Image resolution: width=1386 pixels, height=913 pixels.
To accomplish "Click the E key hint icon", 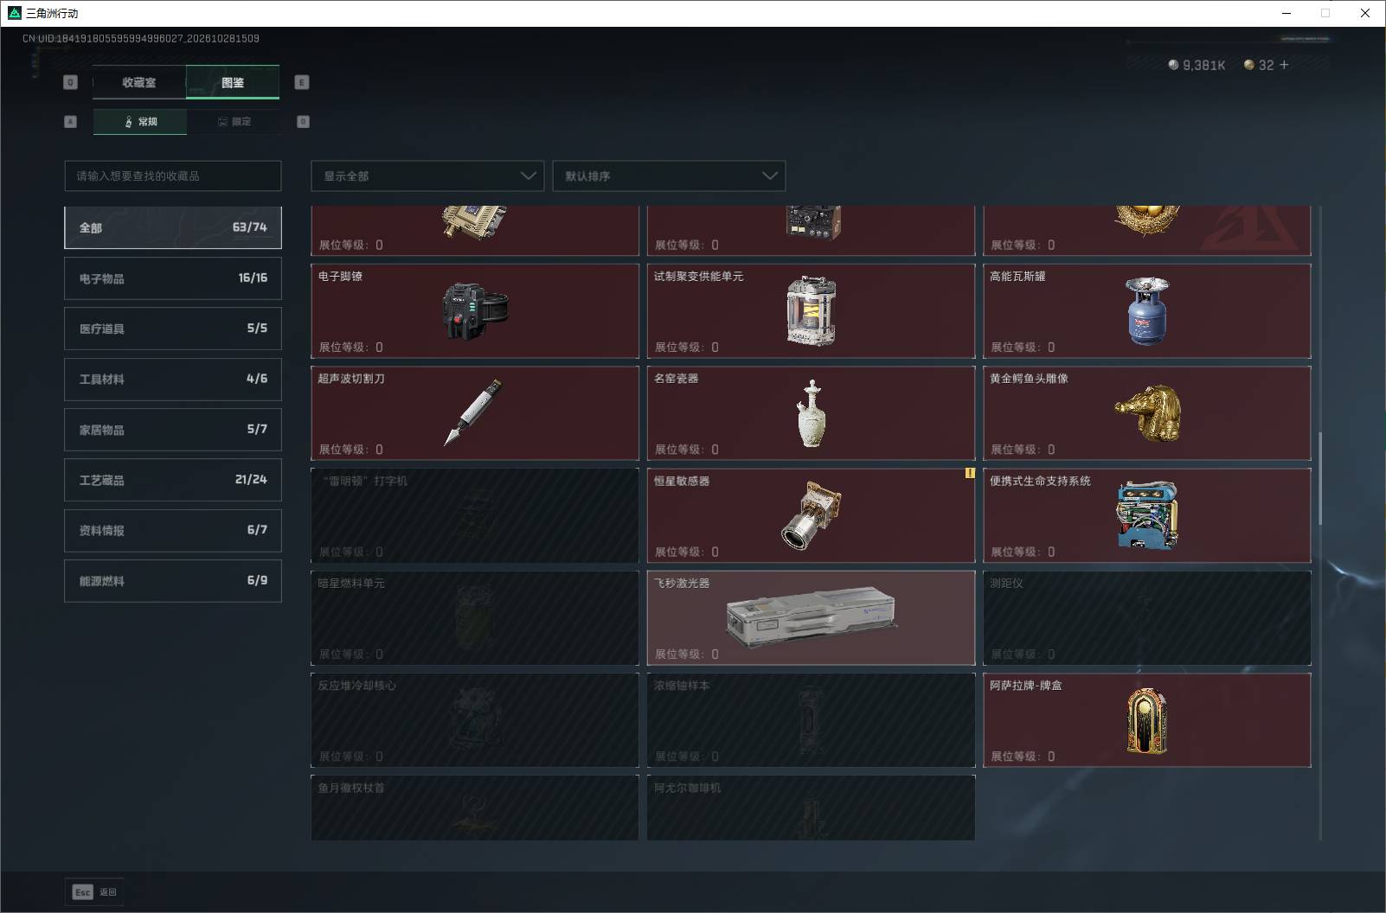I will coord(302,82).
